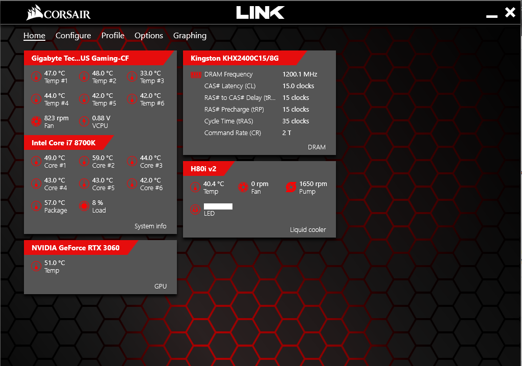Click the Corsair logo
522x366 pixels.
(59, 13)
